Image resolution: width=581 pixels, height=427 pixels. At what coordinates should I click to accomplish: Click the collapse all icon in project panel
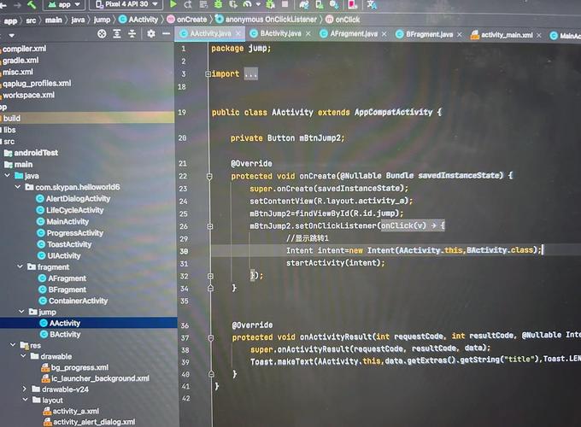[x=134, y=34]
